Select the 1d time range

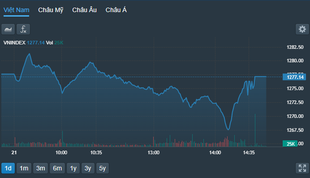coord(8,168)
